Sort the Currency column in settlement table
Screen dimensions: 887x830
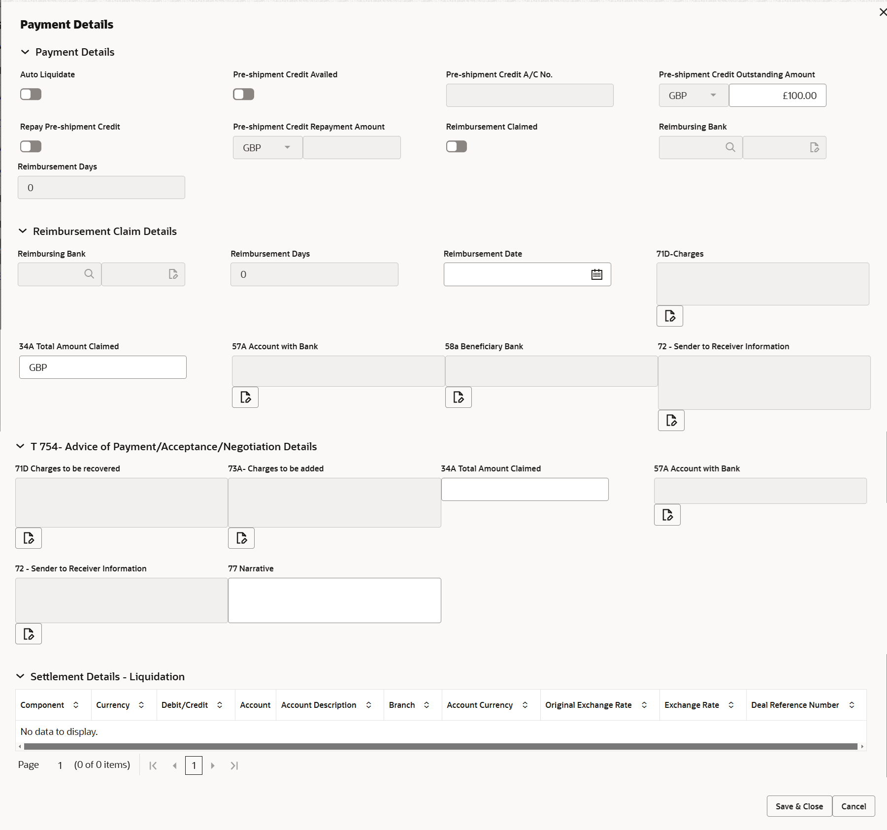coord(141,705)
